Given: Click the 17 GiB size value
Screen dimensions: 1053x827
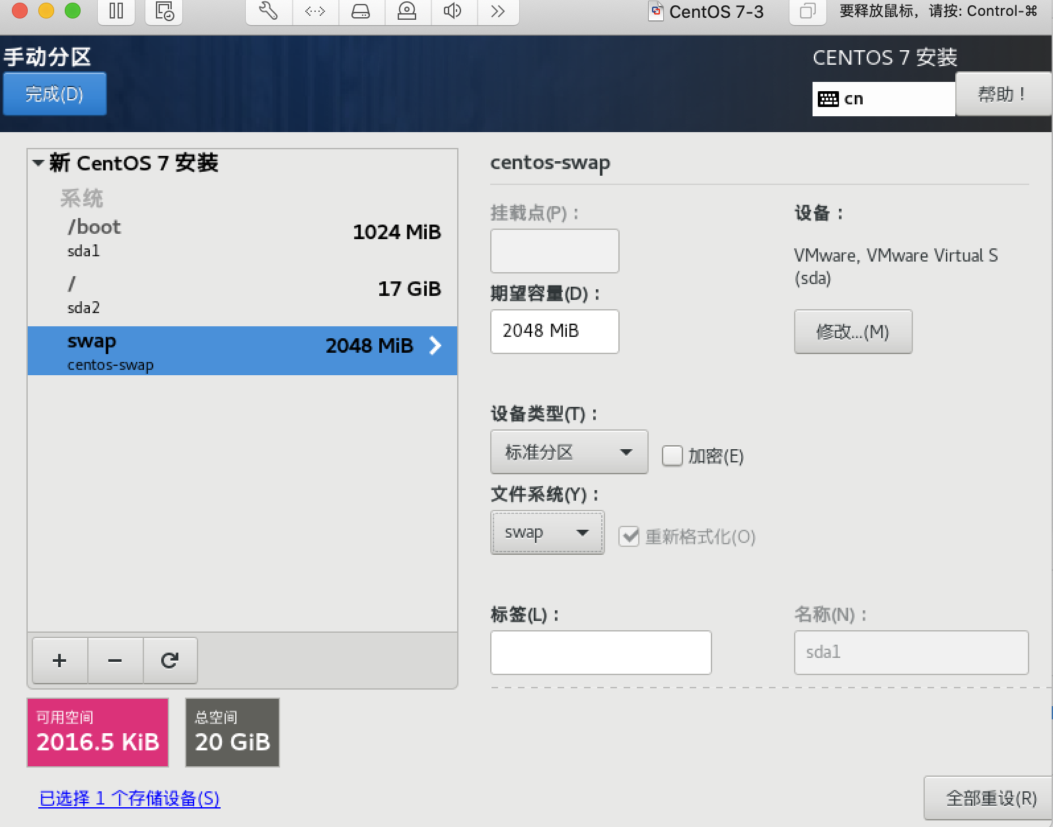Looking at the screenshot, I should coord(409,289).
